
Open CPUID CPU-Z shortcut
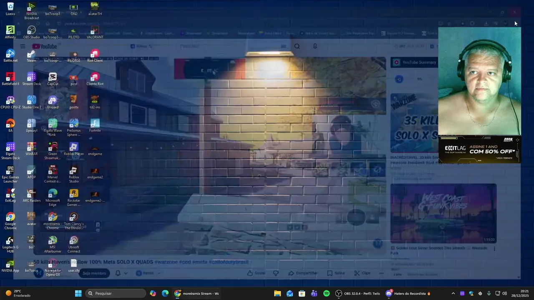pyautogui.click(x=10, y=102)
